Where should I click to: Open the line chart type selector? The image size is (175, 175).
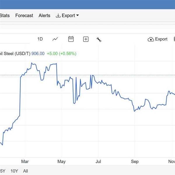coord(55,39)
